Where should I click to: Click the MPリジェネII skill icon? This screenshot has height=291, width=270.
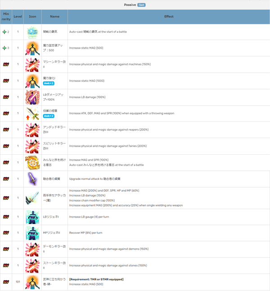point(32,233)
